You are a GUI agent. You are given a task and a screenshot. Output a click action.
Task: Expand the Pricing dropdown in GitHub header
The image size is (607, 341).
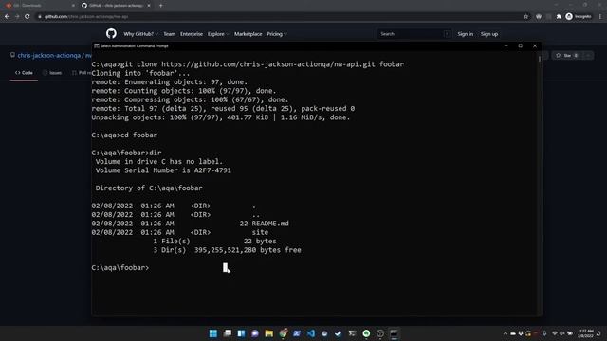(x=277, y=34)
